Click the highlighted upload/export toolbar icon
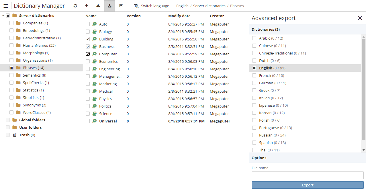 [x=109, y=6]
